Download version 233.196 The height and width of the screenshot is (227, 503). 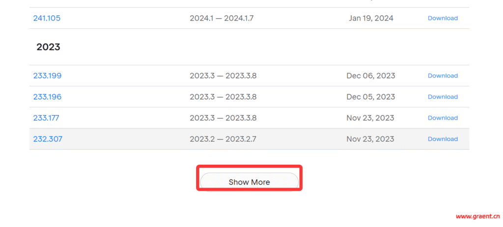point(443,97)
